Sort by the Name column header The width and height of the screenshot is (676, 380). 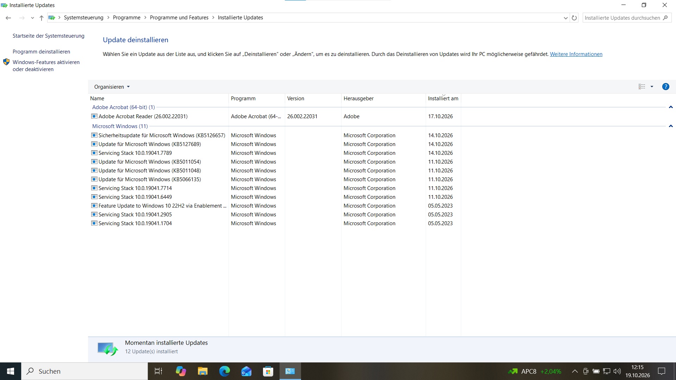(158, 99)
